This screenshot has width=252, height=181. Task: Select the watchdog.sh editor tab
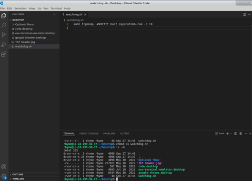point(74,14)
